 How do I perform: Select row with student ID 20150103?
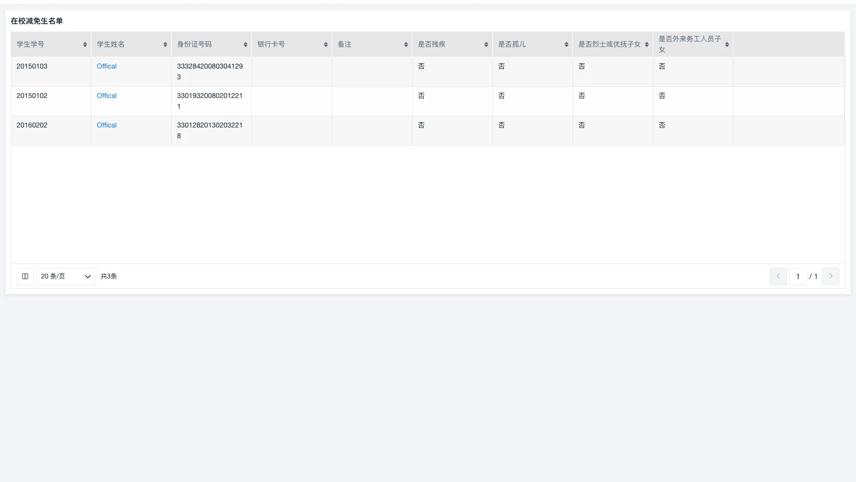click(32, 66)
